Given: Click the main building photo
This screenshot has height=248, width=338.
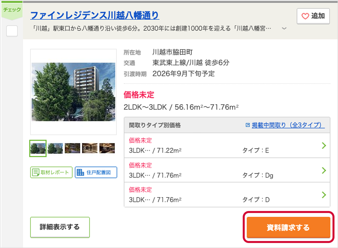Looking at the screenshot, I should (73, 92).
